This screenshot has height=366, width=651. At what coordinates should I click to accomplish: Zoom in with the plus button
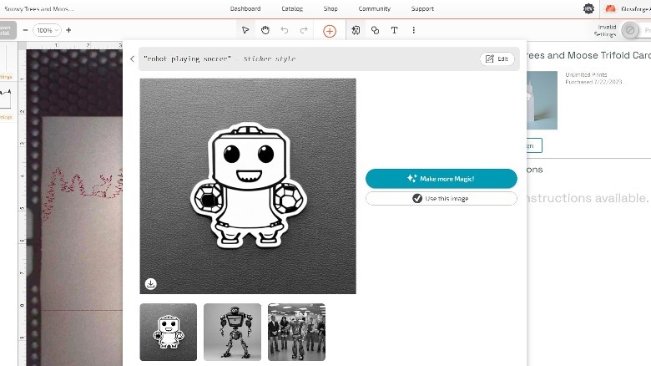(x=68, y=30)
